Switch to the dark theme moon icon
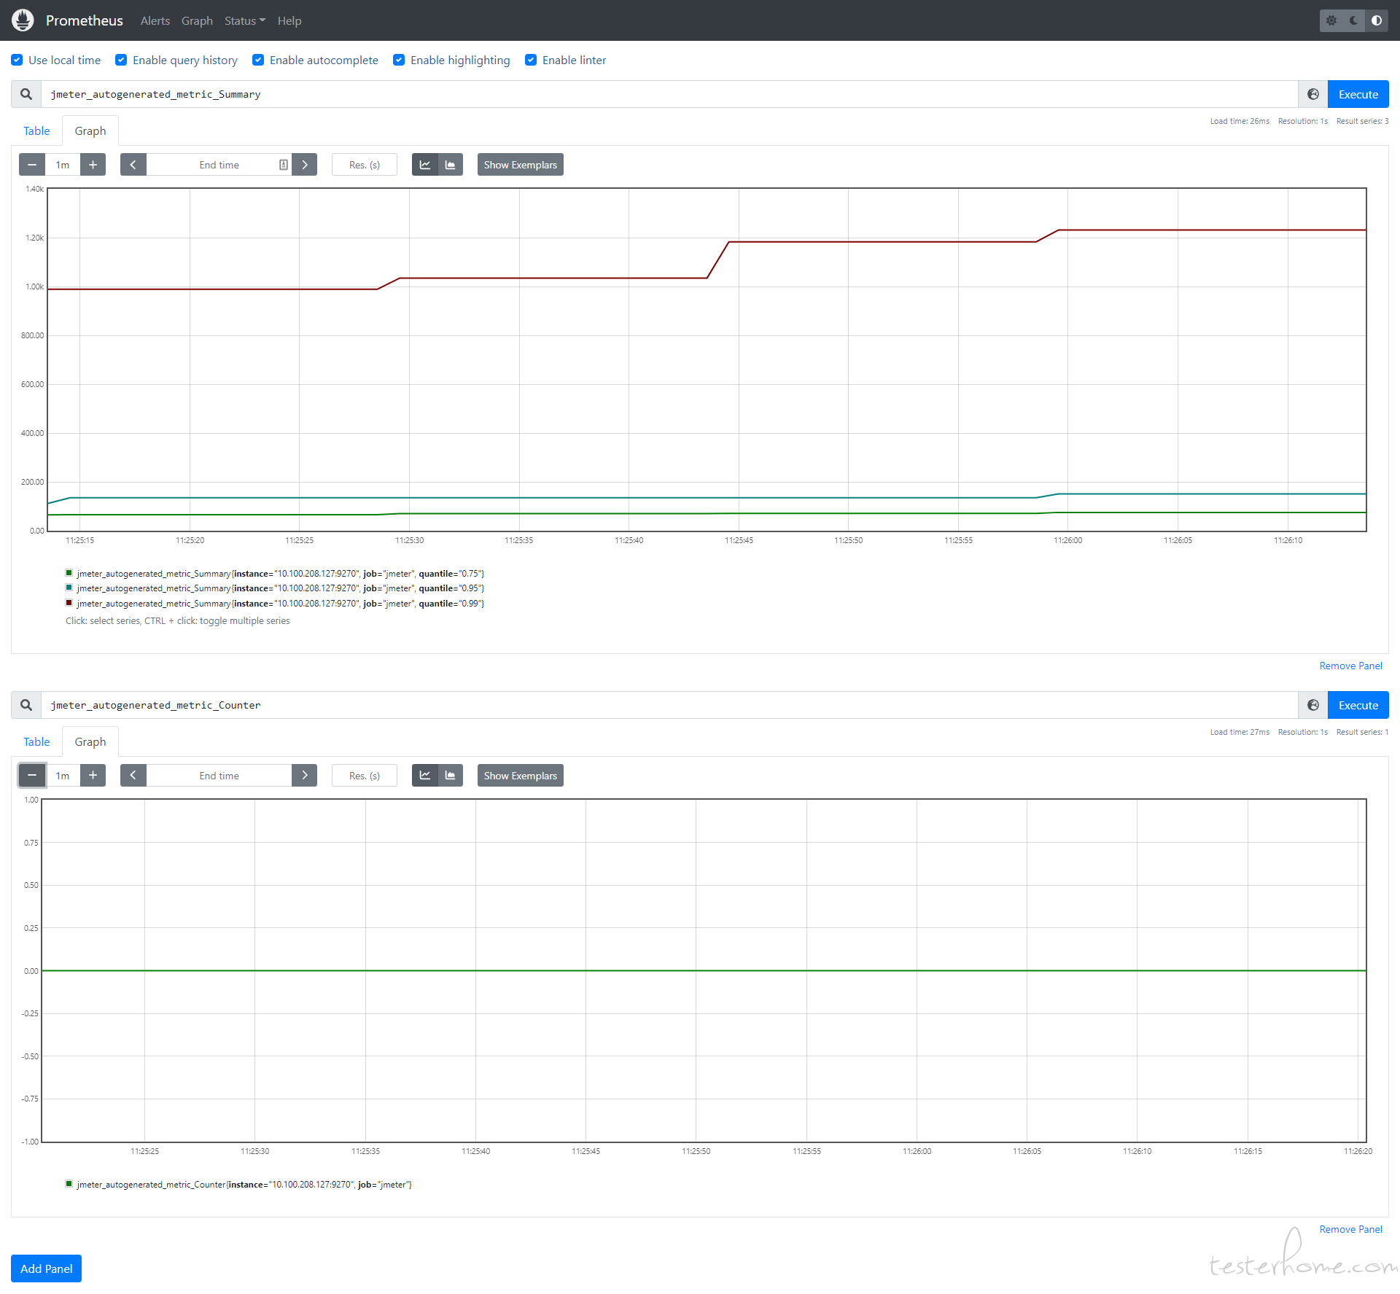This screenshot has height=1294, width=1400. [1354, 20]
